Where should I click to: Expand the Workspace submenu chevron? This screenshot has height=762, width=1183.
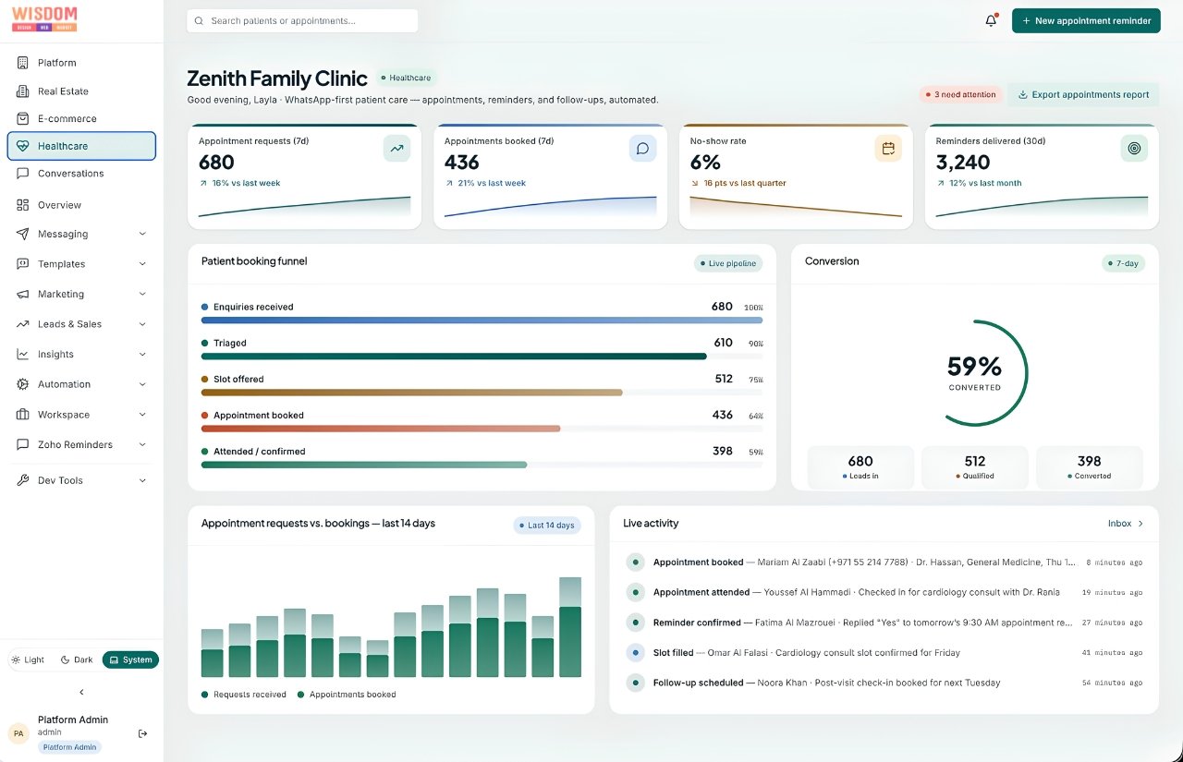pyautogui.click(x=142, y=415)
